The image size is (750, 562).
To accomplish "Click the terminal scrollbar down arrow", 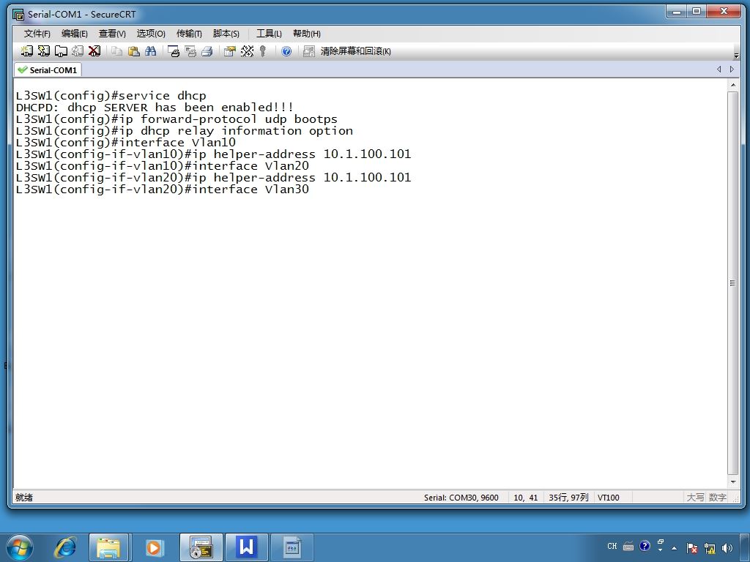I will (732, 482).
